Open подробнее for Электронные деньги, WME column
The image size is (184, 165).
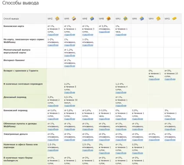pos(88,140)
